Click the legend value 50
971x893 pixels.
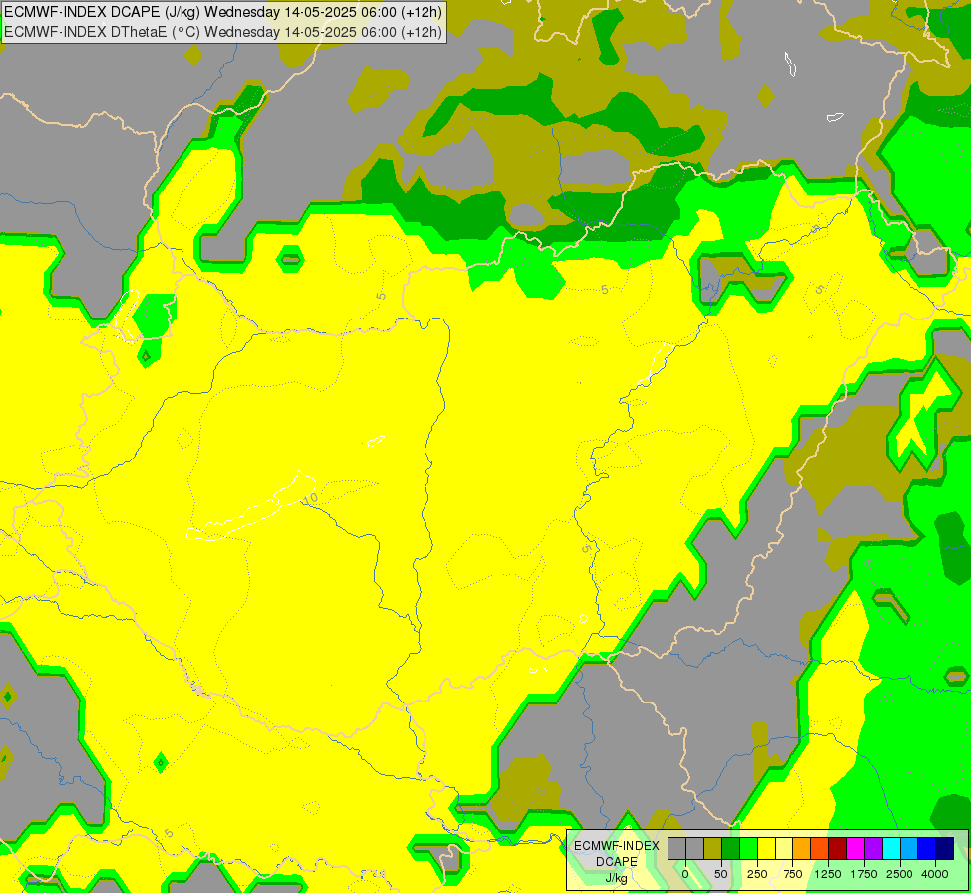[x=721, y=874]
